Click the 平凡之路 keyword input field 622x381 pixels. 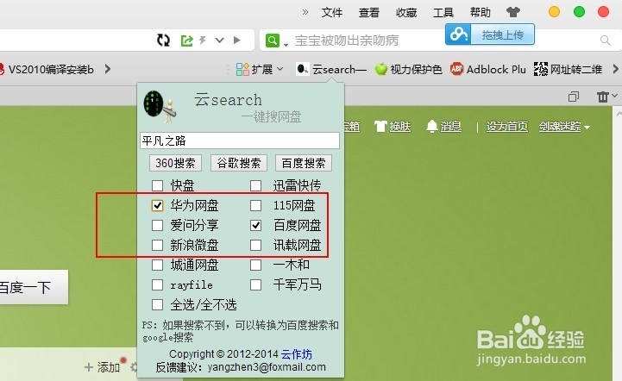pyautogui.click(x=240, y=141)
